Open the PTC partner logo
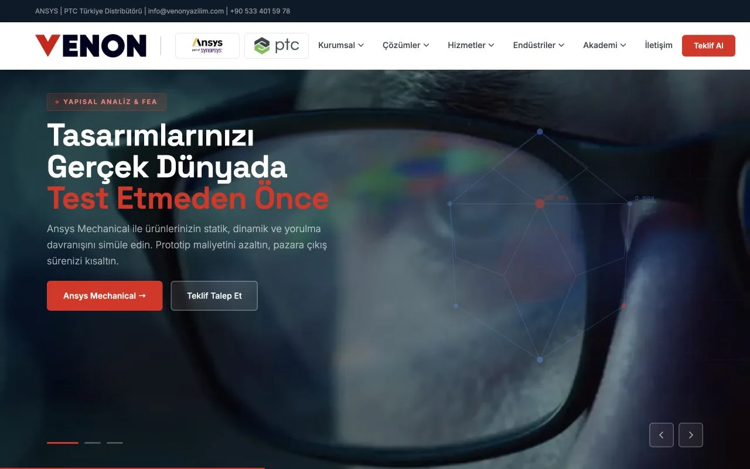The height and width of the screenshot is (469, 750). pyautogui.click(x=277, y=46)
